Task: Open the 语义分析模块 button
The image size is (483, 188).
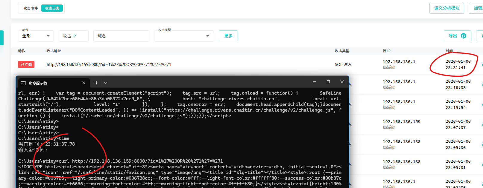Action: tap(446, 8)
